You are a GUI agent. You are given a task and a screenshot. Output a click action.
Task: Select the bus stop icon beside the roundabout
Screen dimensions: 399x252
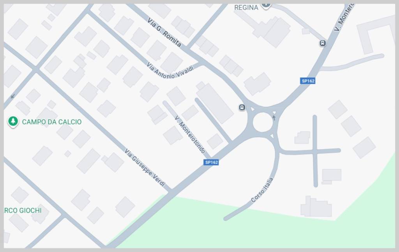(242, 107)
